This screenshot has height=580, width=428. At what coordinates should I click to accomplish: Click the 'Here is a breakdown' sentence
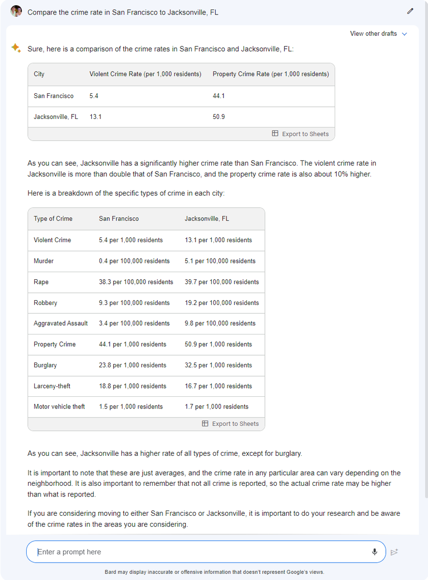(126, 193)
